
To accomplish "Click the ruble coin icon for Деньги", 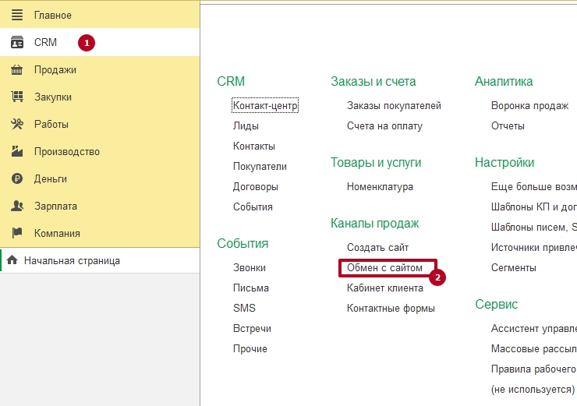I will [17, 178].
